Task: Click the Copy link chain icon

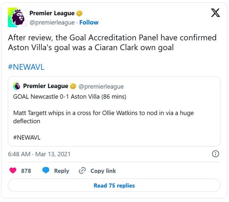Action: pos(82,171)
